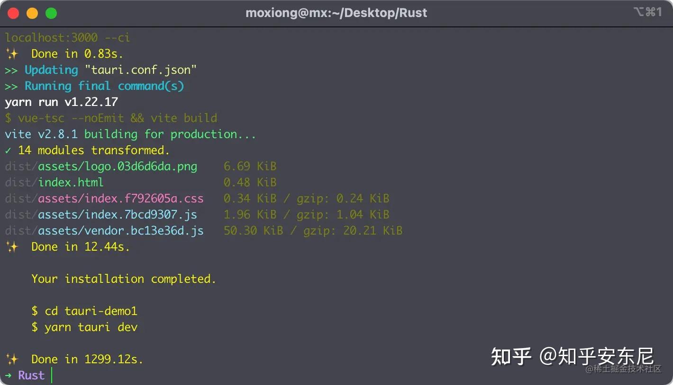Click the sparkle icon beside "Done in 1299.12s"
Image resolution: width=673 pixels, height=385 pixels.
tap(11, 359)
